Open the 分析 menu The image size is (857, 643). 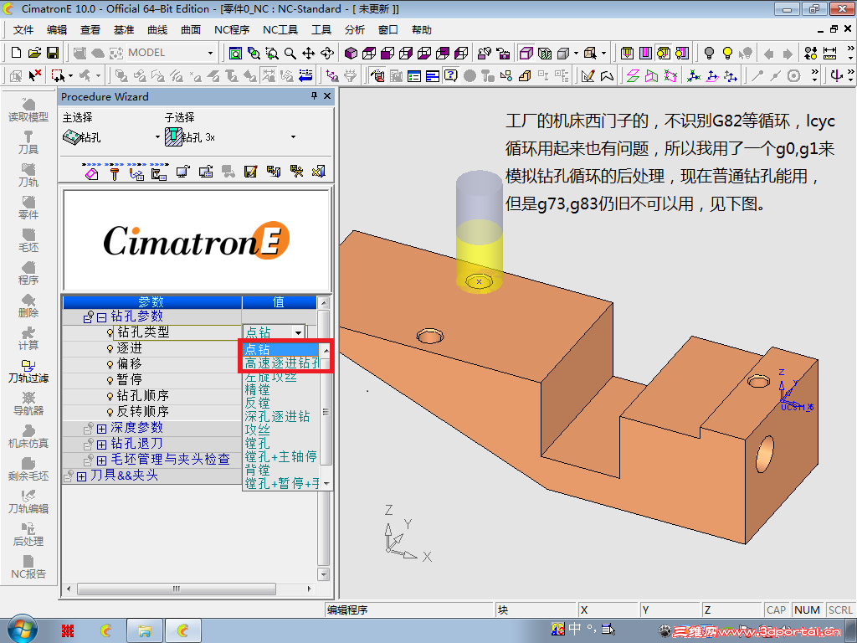coord(354,30)
